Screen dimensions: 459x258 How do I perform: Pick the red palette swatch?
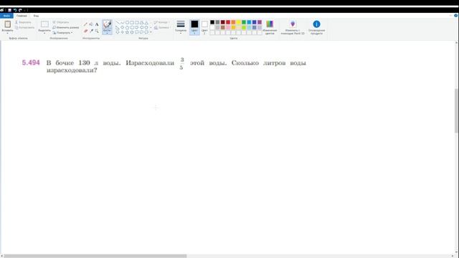pos(228,22)
